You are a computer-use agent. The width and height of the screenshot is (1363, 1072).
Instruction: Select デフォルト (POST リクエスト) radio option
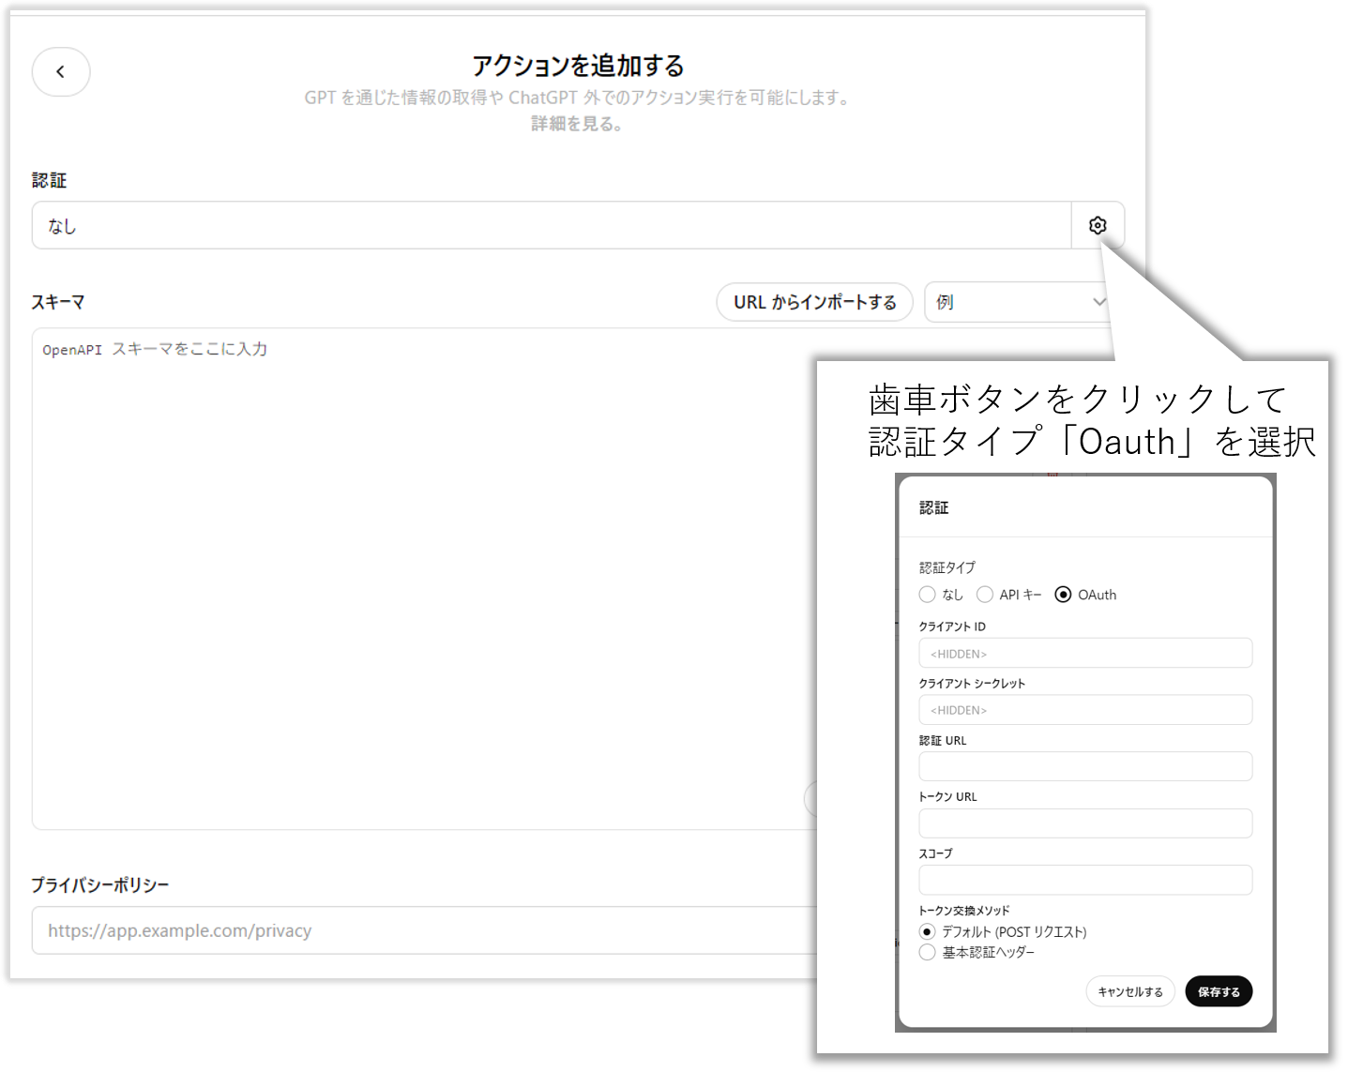tap(928, 931)
